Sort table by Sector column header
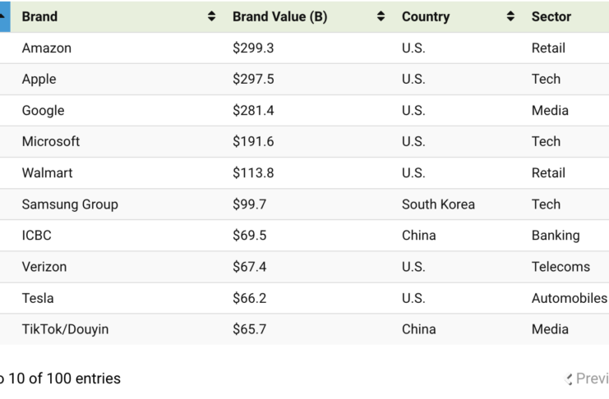 pos(551,16)
